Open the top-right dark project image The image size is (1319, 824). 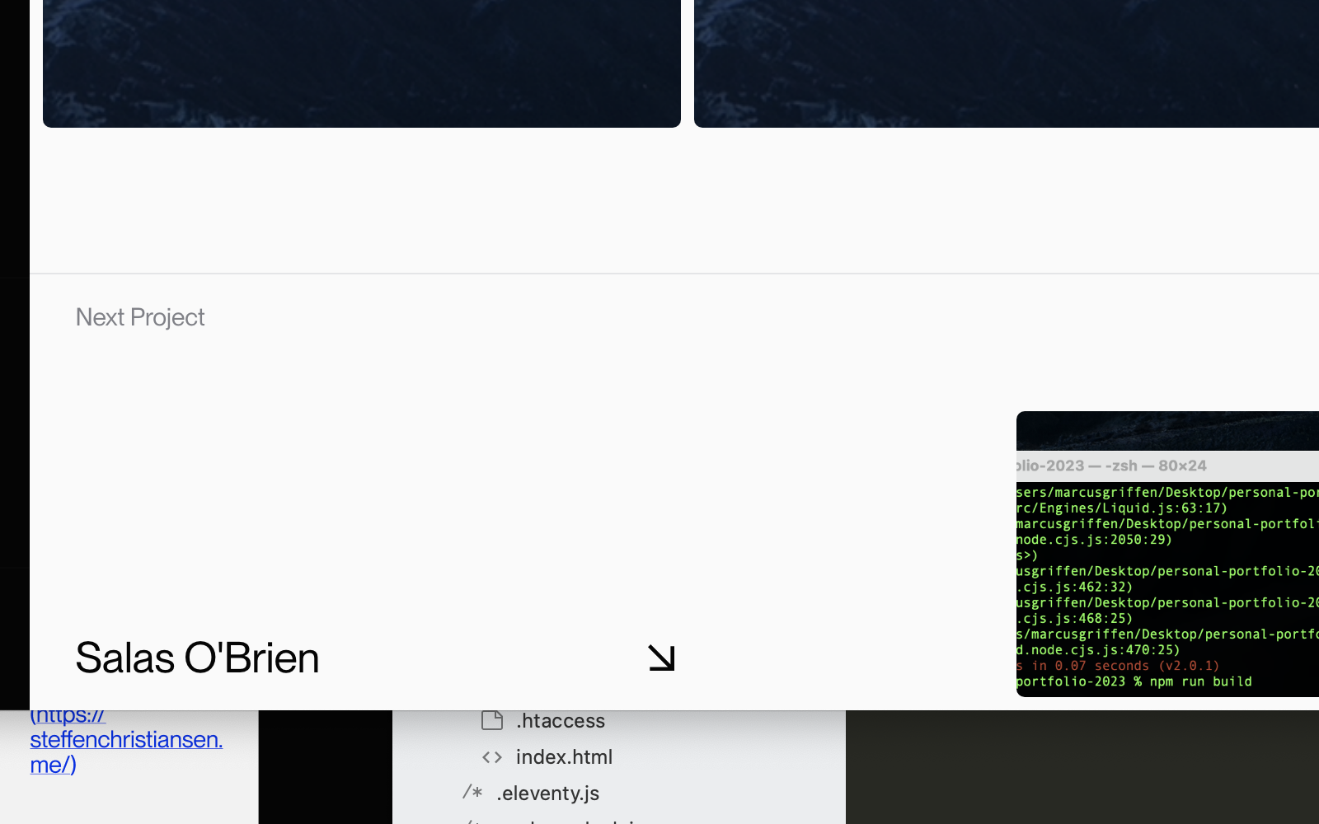coord(1006,63)
